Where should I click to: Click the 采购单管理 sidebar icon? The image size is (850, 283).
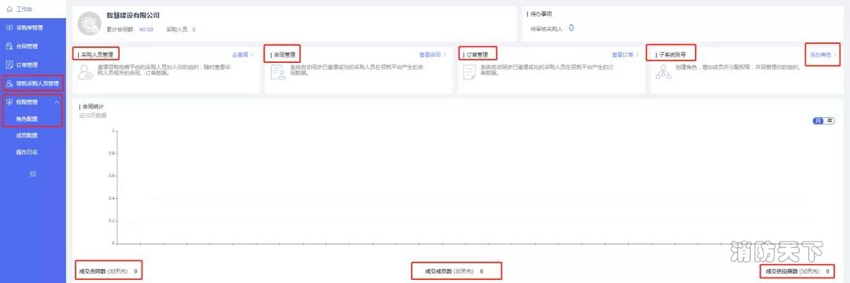(x=9, y=28)
